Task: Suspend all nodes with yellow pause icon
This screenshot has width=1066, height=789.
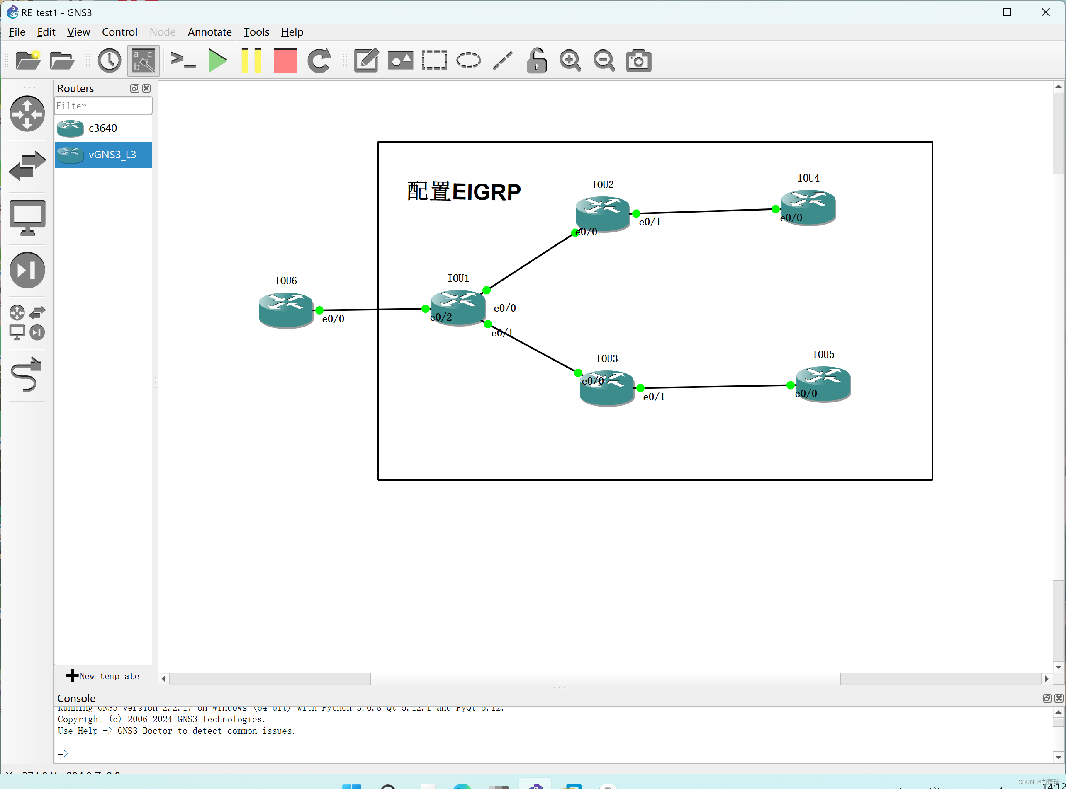Action: click(x=251, y=61)
